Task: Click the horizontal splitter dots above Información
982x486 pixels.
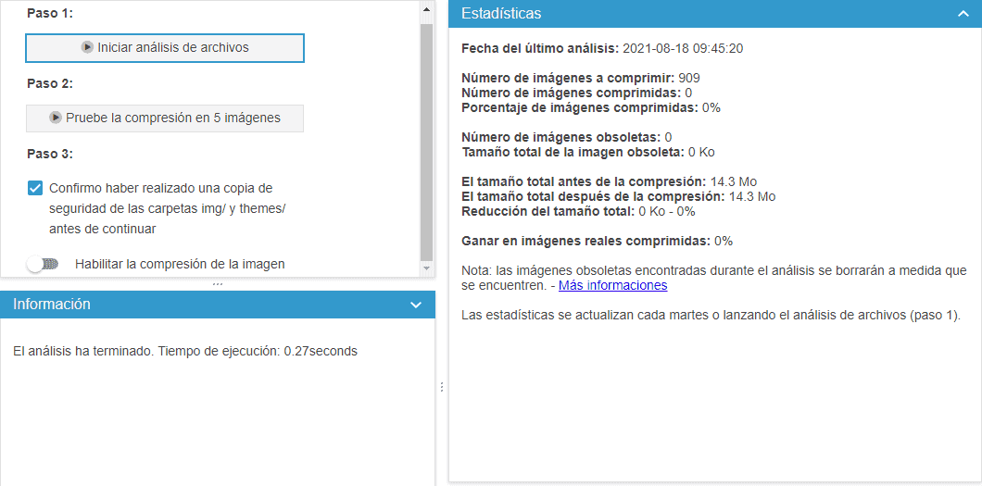Action: point(218,284)
